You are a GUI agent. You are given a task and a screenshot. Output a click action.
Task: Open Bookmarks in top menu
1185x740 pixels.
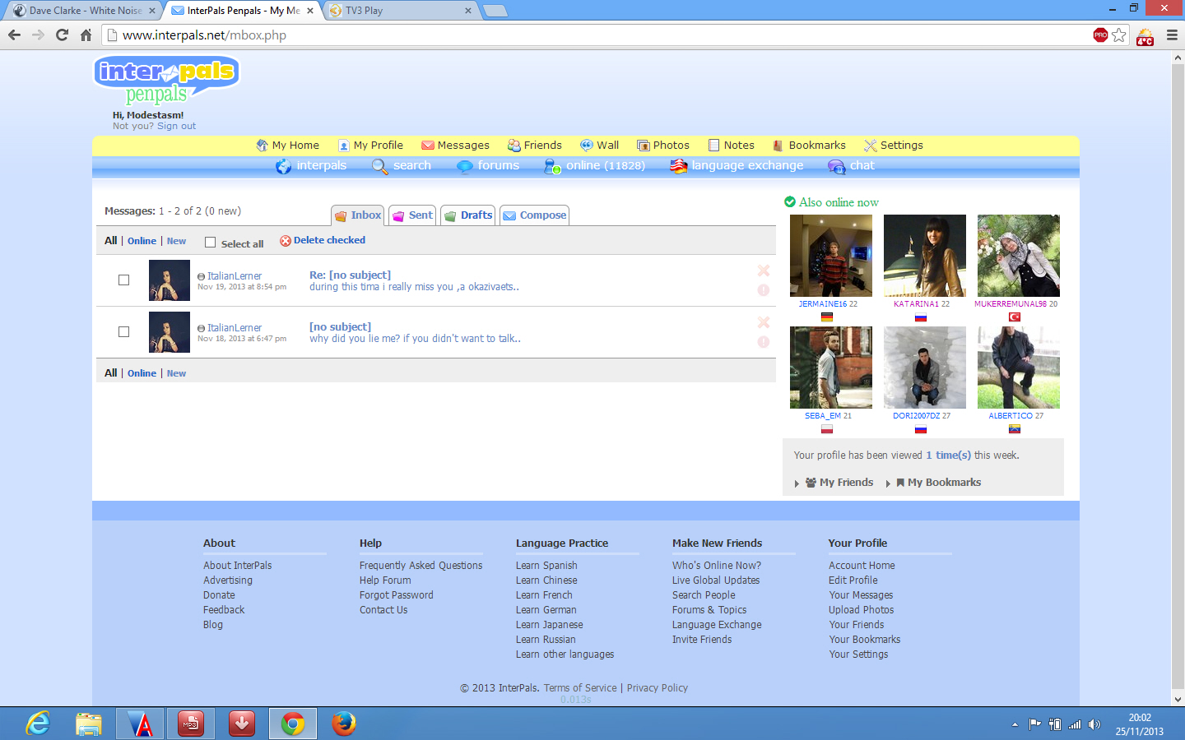point(809,146)
